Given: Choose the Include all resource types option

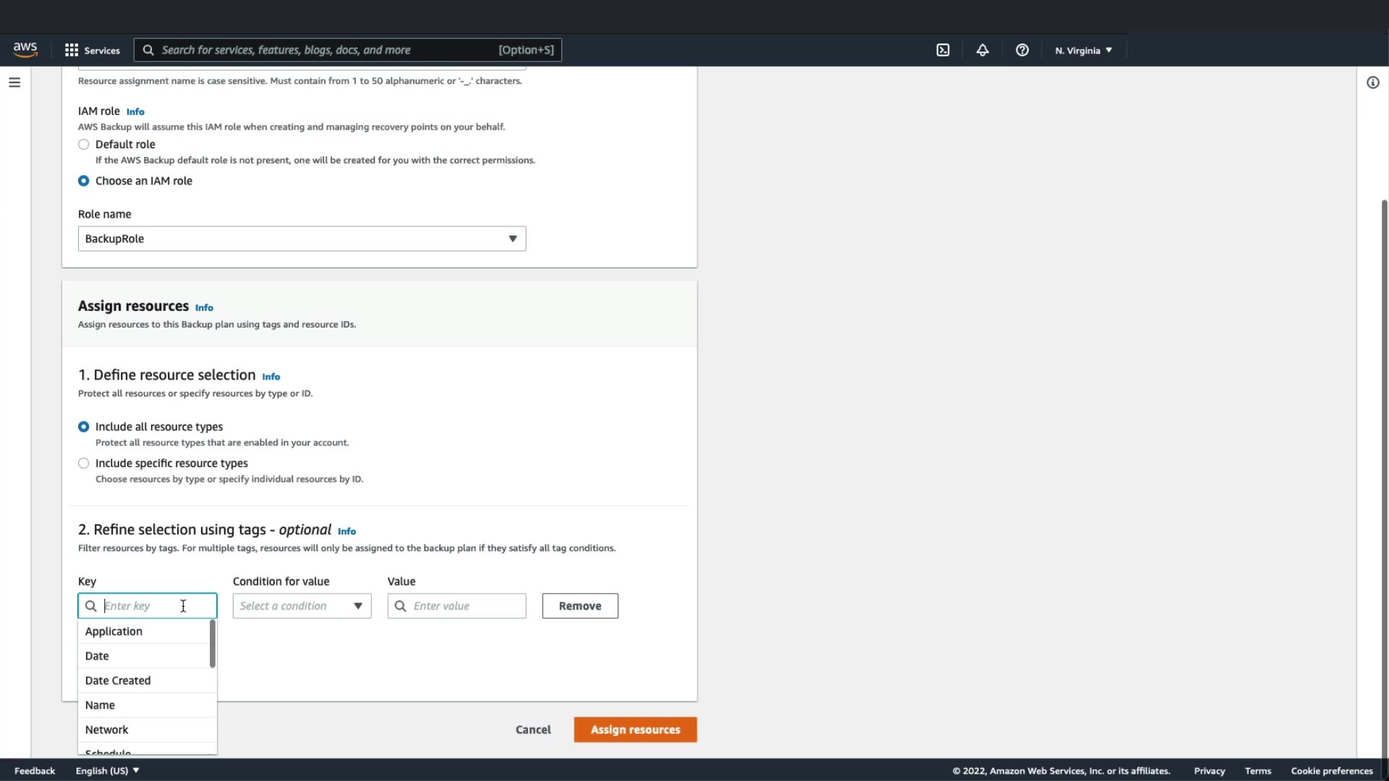Looking at the screenshot, I should point(84,427).
